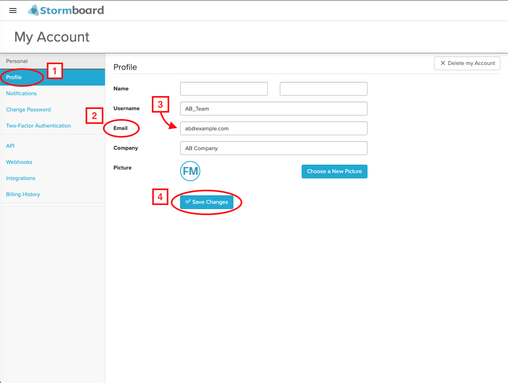508x383 pixels.
Task: Click the Profile section heading
Action: click(x=125, y=67)
